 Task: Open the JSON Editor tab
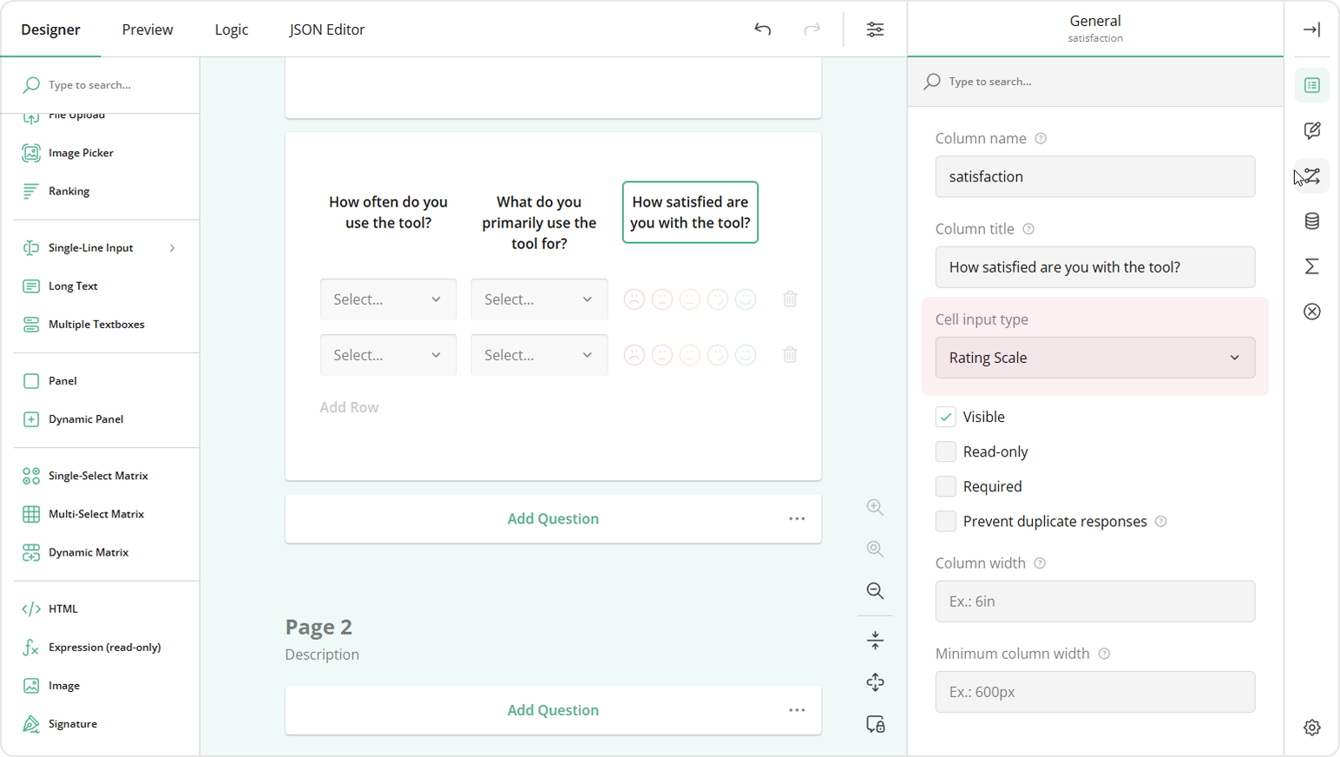[326, 30]
